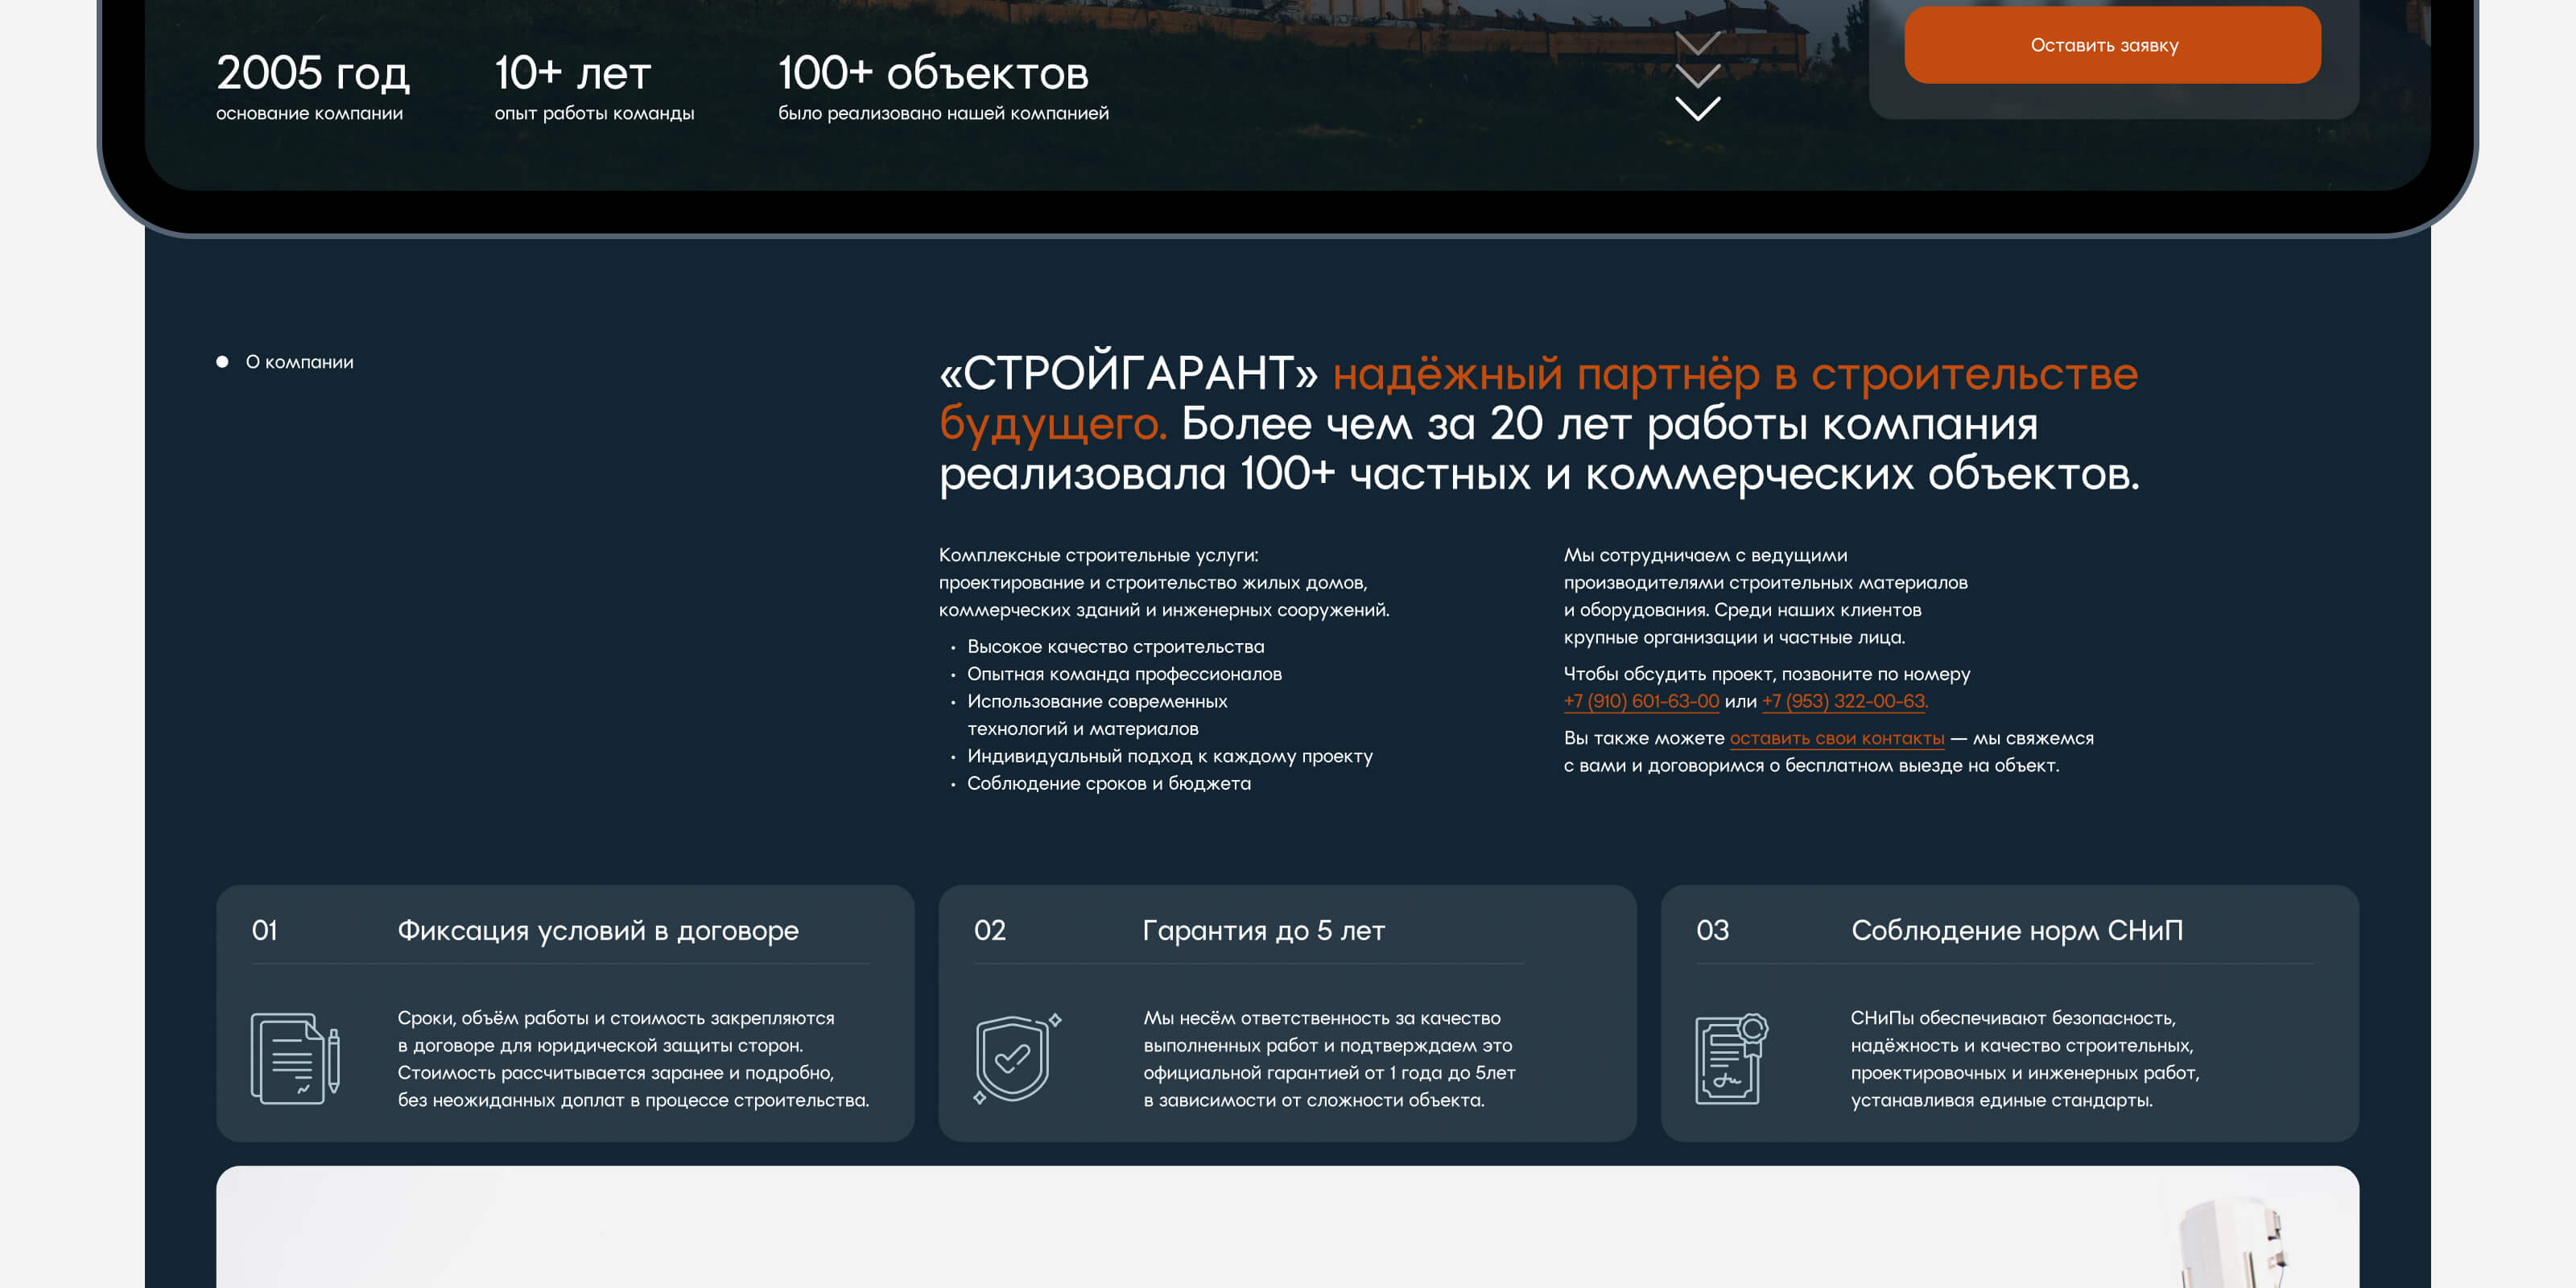Click the 100+ объектов statistic
The width and height of the screenshot is (2576, 1288).
933,73
